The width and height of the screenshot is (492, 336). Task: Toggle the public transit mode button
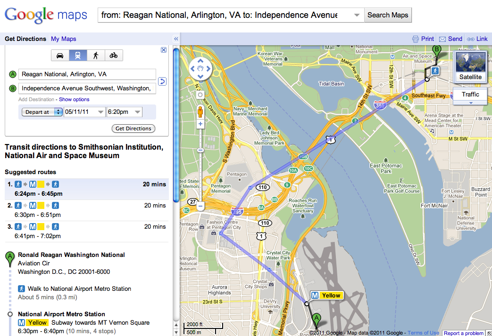pyautogui.click(x=78, y=56)
